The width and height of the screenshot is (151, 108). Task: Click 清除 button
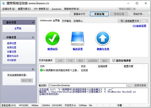(81, 61)
